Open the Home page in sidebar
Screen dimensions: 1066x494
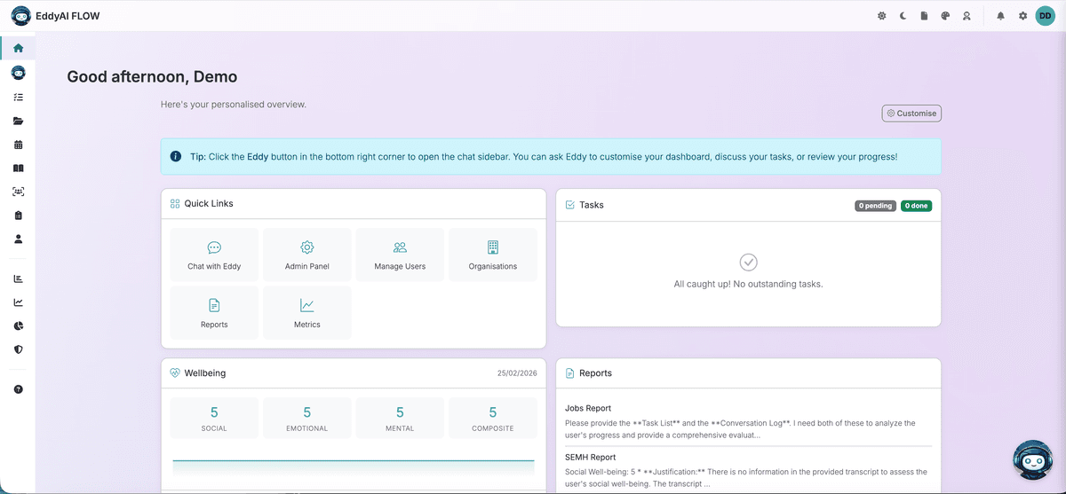18,48
